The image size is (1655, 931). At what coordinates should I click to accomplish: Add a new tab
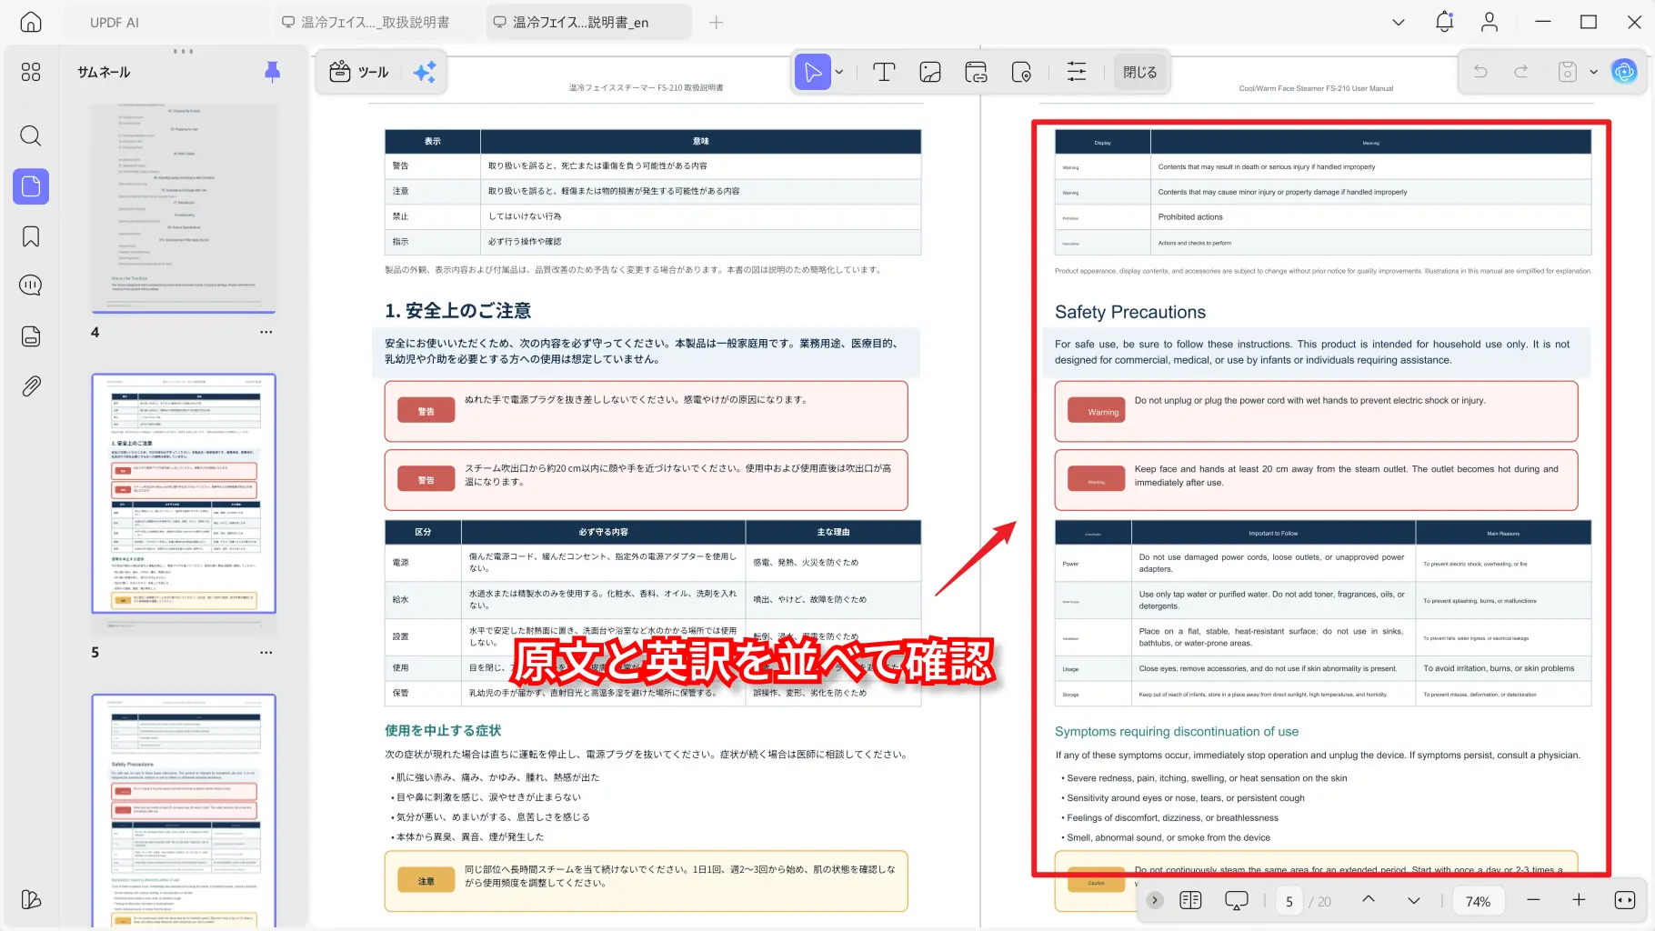(716, 22)
